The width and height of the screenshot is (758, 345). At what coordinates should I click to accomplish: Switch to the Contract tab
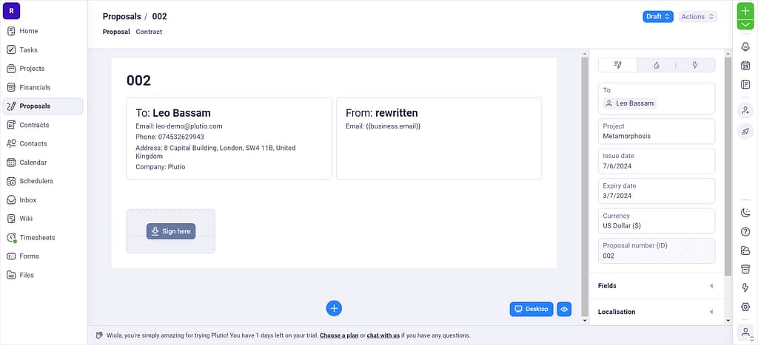click(x=149, y=32)
